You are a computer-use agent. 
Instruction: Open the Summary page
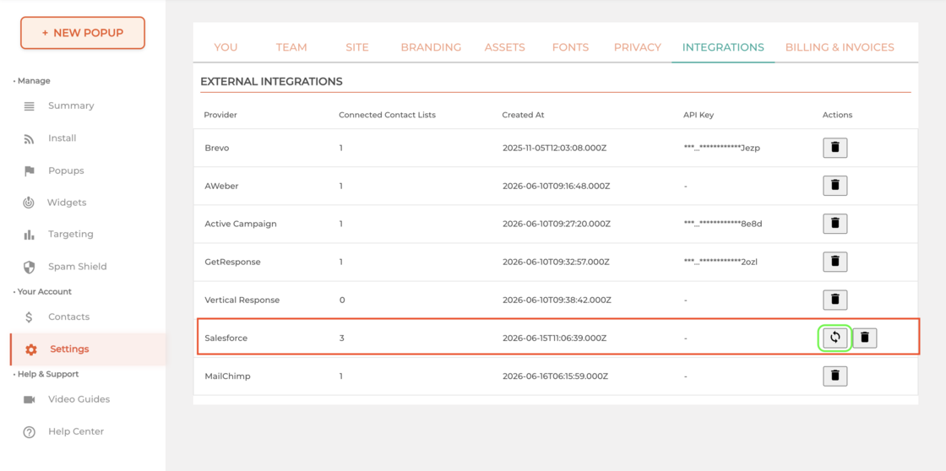tap(71, 106)
